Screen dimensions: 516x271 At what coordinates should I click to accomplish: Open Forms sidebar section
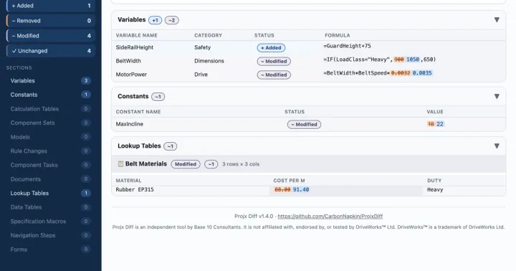[51, 249]
